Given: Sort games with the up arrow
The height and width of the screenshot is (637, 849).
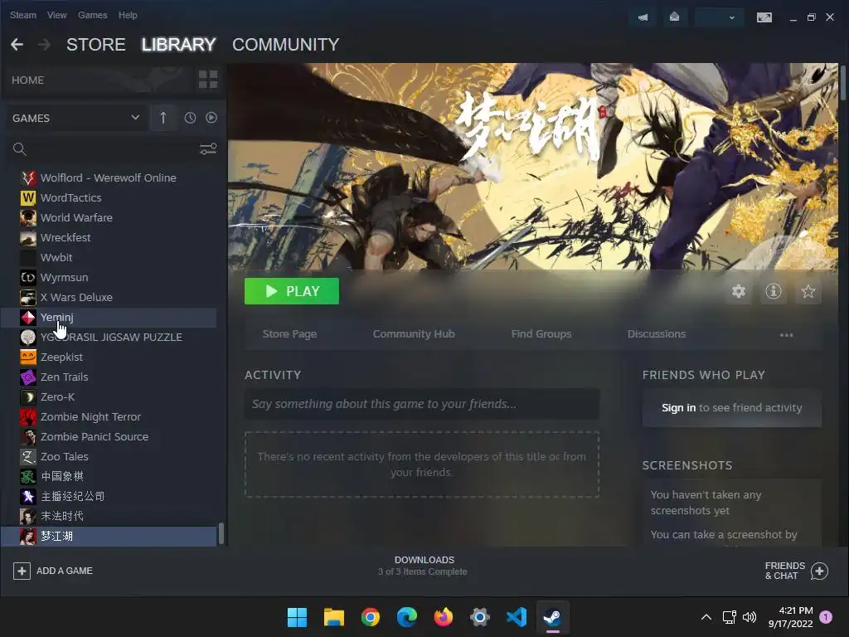Looking at the screenshot, I should point(163,118).
